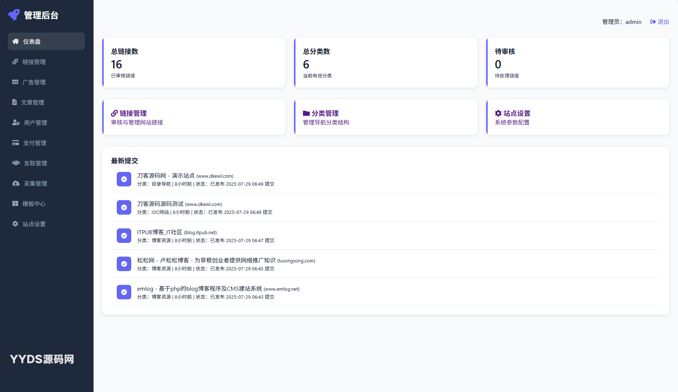Screen dimensions: 678x392
Task: Click the user-gear icon beside 用户管理
Action: [x=16, y=122]
